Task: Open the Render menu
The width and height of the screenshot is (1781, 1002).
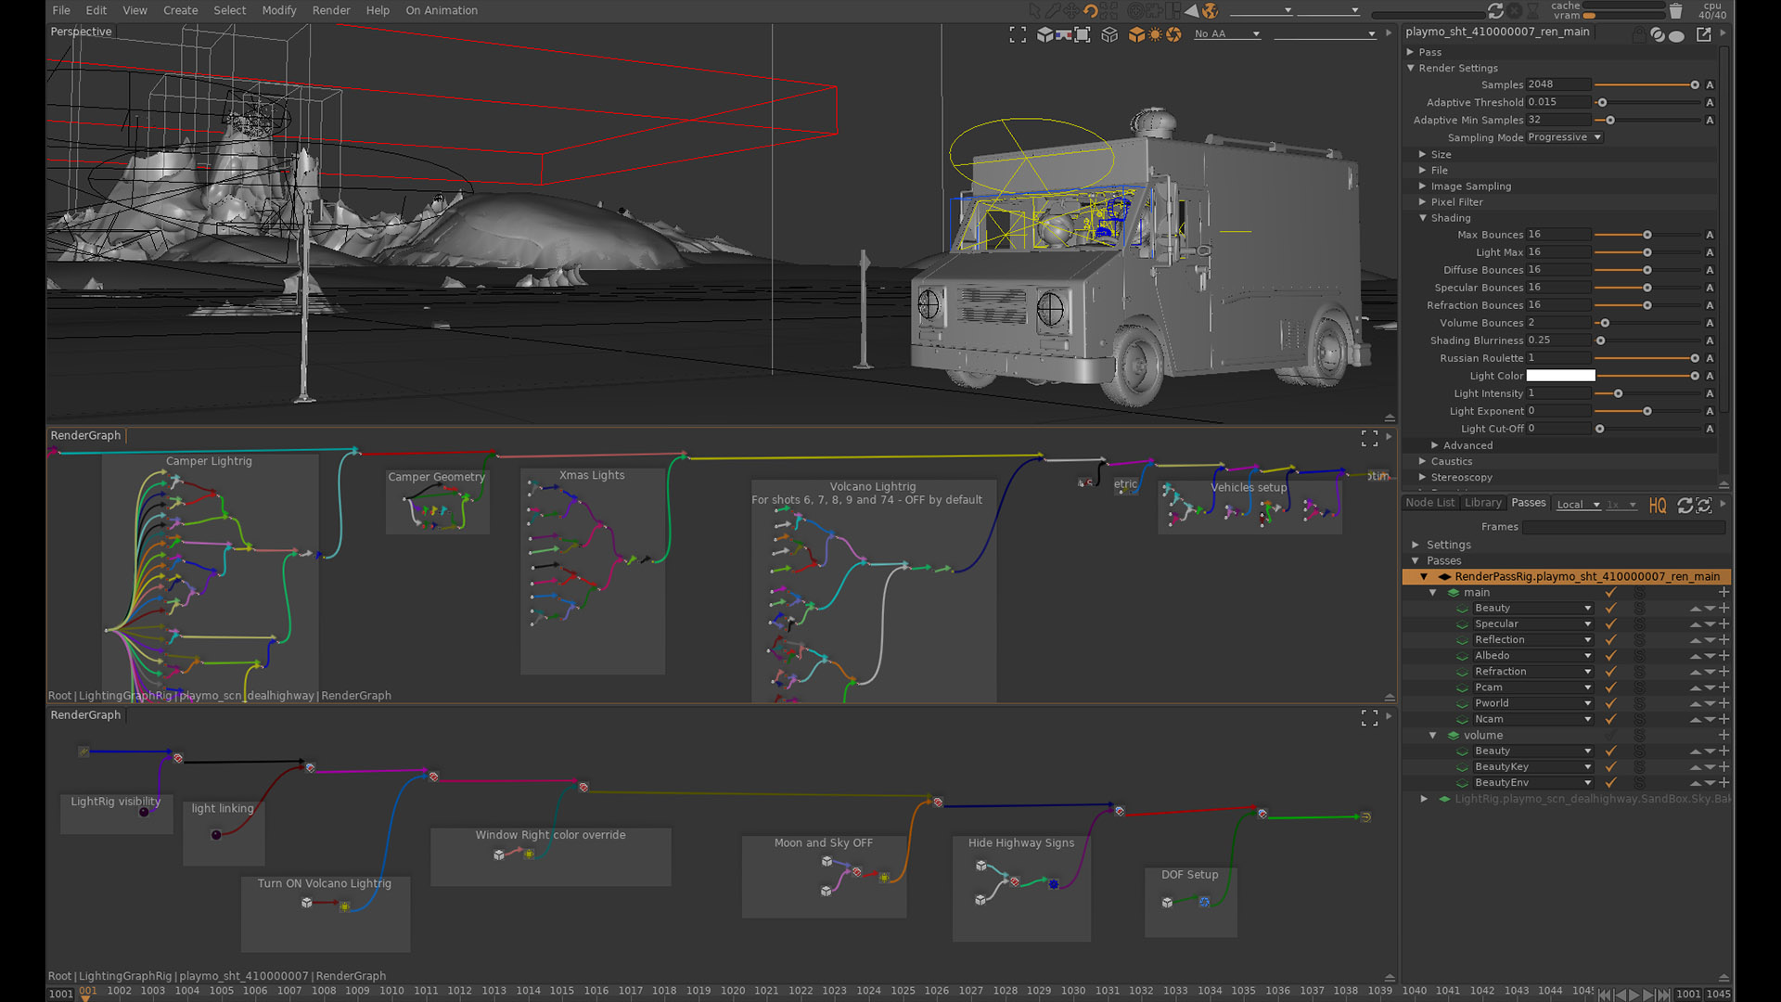Action: tap(331, 10)
